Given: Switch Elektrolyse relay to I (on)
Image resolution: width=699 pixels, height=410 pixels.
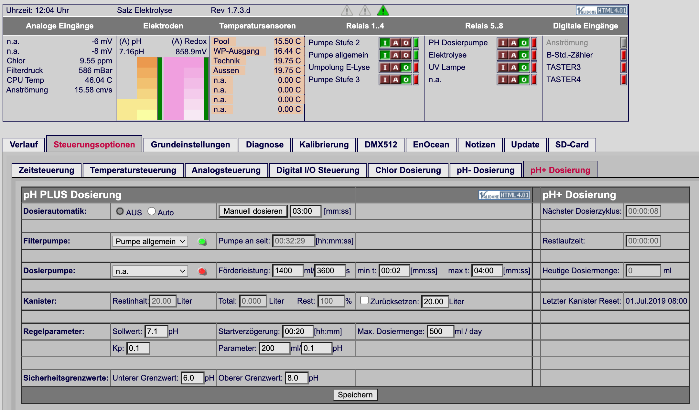Looking at the screenshot, I should pos(503,55).
